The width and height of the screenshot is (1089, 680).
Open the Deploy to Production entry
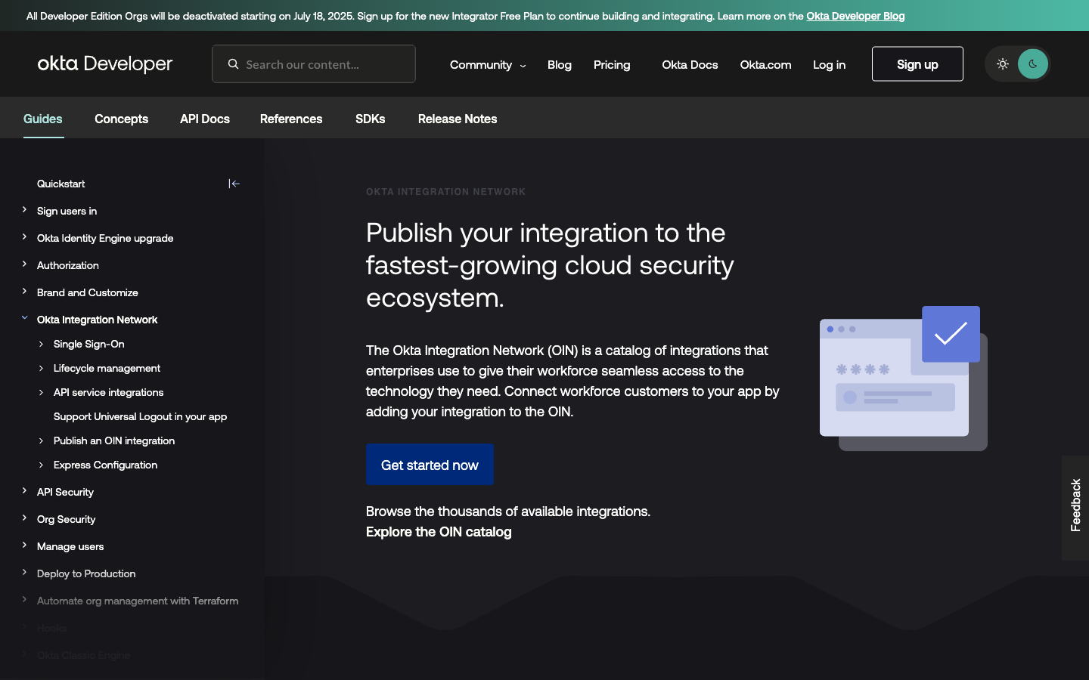(86, 573)
